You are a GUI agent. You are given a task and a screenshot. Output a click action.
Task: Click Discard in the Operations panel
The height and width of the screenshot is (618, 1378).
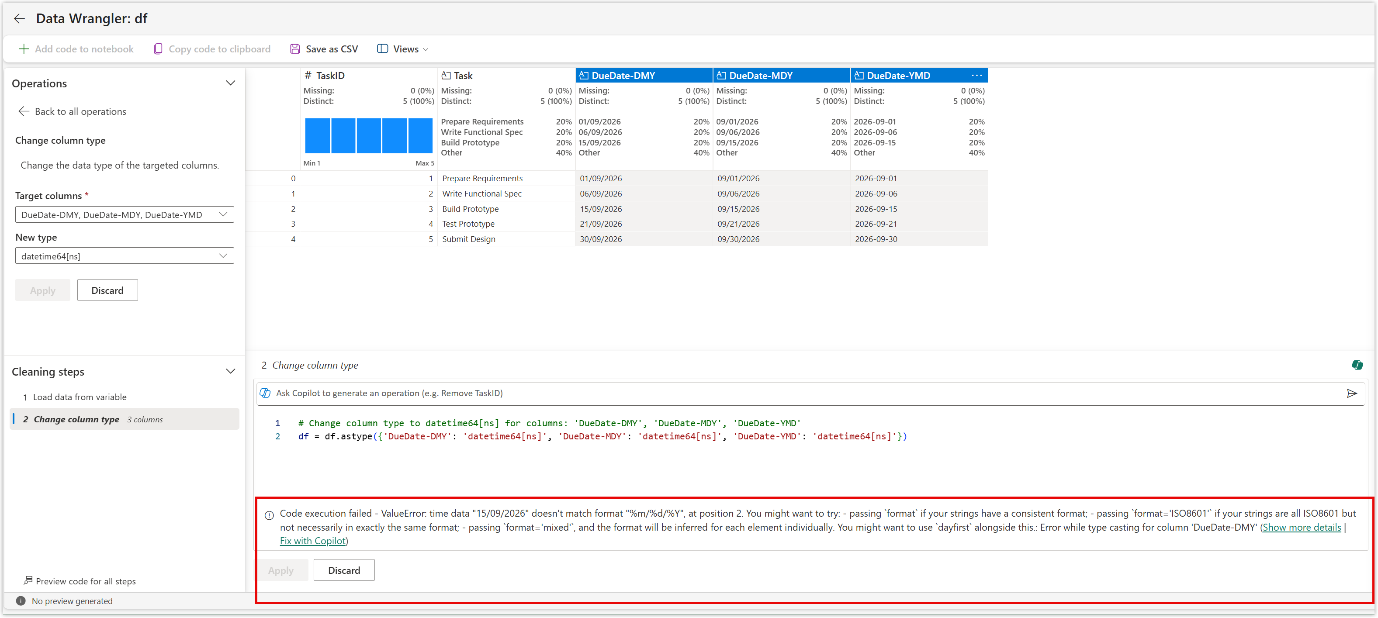coord(107,290)
